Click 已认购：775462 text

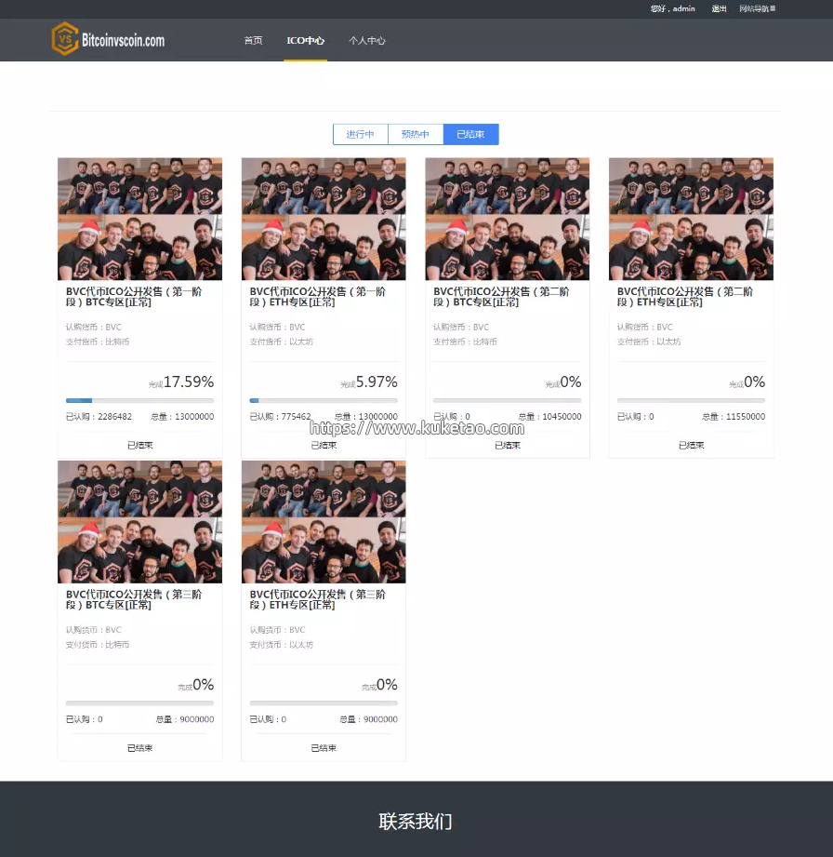point(280,417)
